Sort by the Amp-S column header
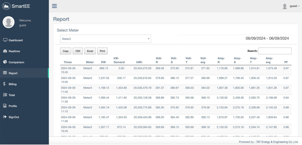The width and height of the screenshot is (302, 145). (x=237, y=60)
